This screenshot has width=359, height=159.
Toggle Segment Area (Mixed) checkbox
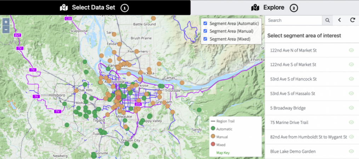coord(205,39)
